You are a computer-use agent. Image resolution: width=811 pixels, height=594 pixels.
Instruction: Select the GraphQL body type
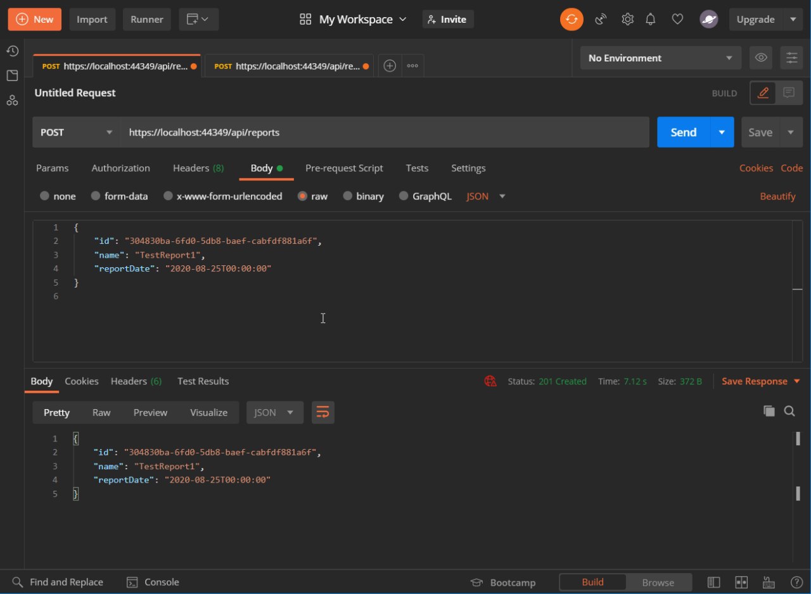[x=425, y=196]
